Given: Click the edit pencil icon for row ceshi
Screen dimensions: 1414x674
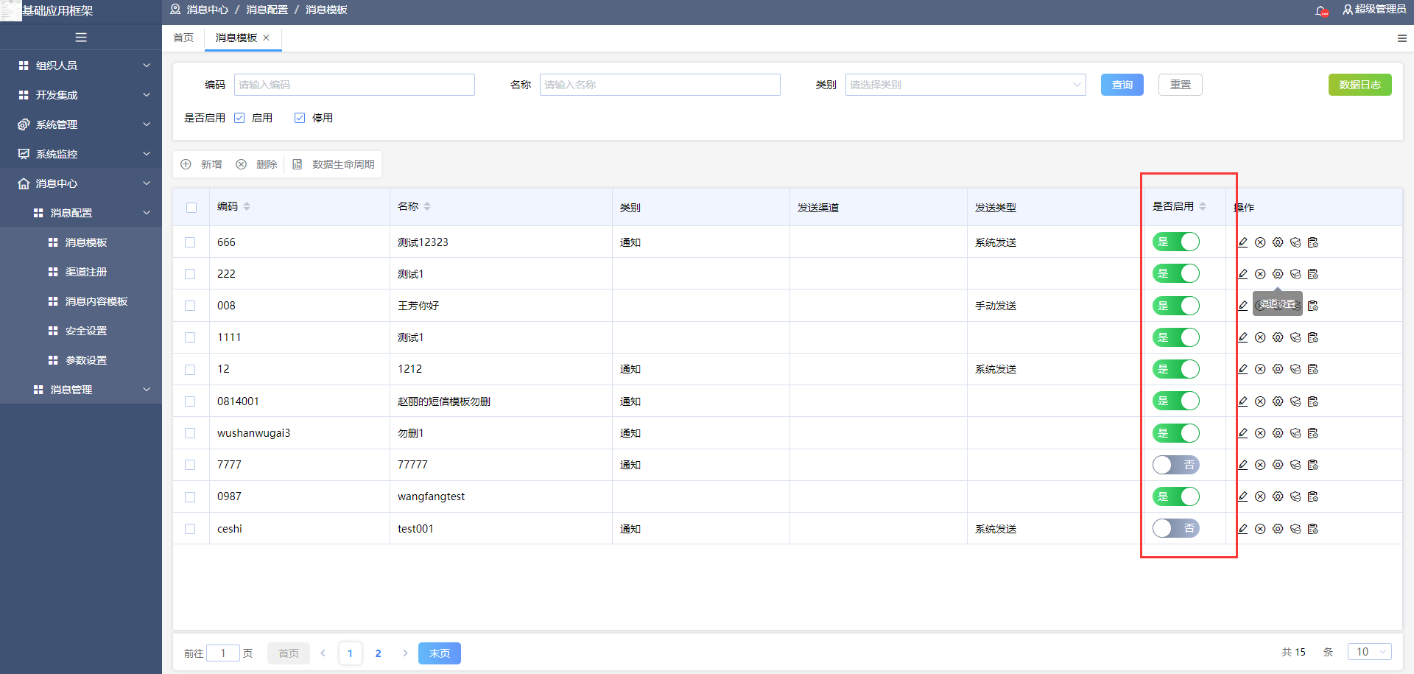Looking at the screenshot, I should [x=1242, y=529].
